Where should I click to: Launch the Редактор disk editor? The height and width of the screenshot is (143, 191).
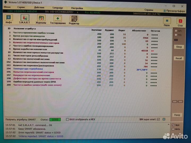[74, 20]
